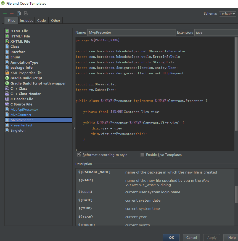Select the MvpContract template in list
238x241 pixels.
pos(21,115)
